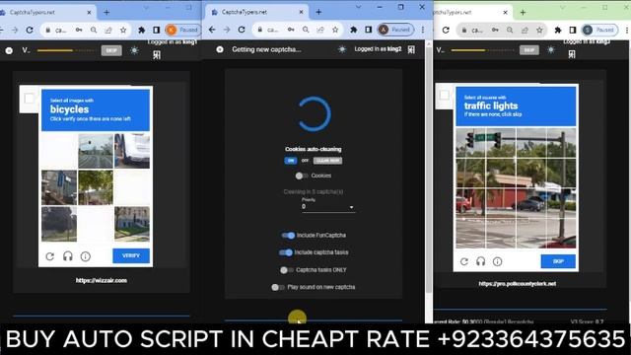This screenshot has width=631, height=355.
Task: Open Paused profile chip in middle window
Action: [x=395, y=30]
